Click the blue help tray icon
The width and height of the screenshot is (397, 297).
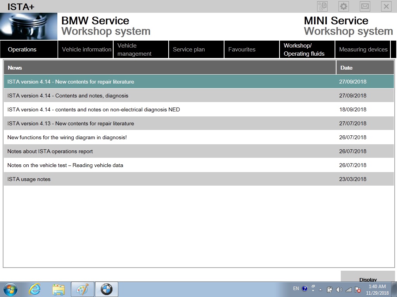305,288
